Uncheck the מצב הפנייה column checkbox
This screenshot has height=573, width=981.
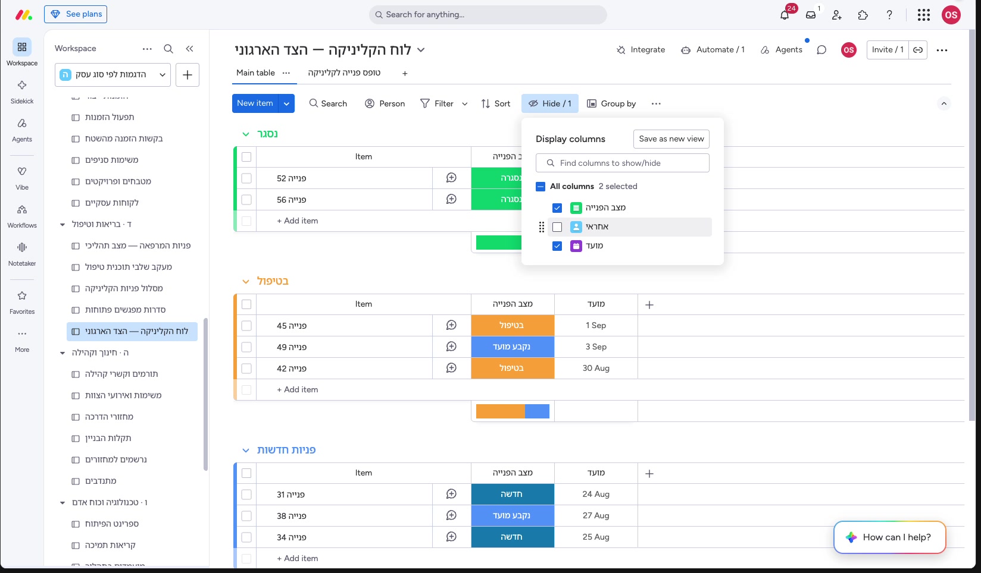[x=557, y=208]
